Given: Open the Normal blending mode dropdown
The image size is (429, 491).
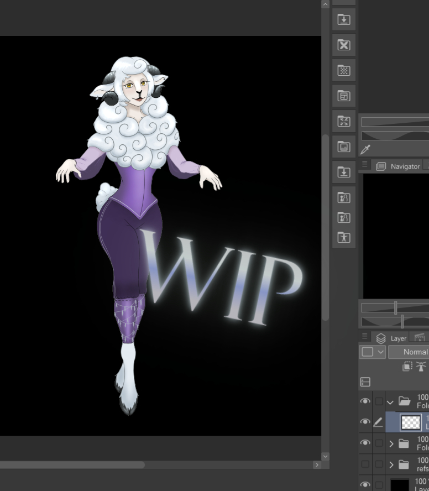Looking at the screenshot, I should coord(409,352).
